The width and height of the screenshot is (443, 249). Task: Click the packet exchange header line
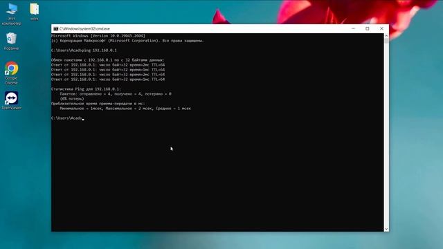108,60
